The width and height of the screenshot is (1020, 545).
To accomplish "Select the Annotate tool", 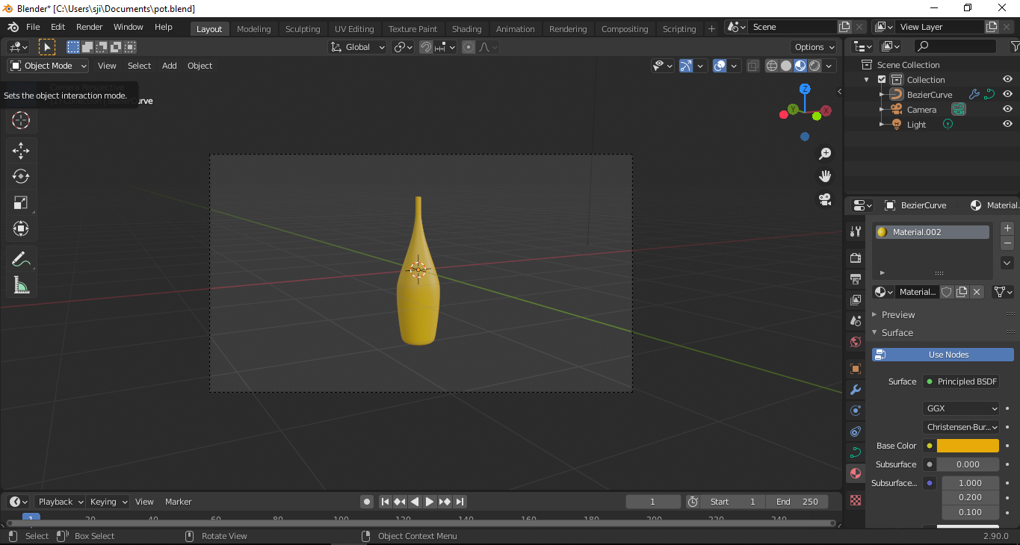I will [21, 258].
